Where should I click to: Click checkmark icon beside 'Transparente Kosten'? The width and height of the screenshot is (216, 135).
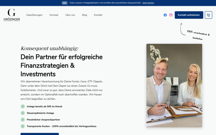23,126
